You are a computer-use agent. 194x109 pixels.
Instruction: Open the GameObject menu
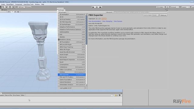pos(10,4)
